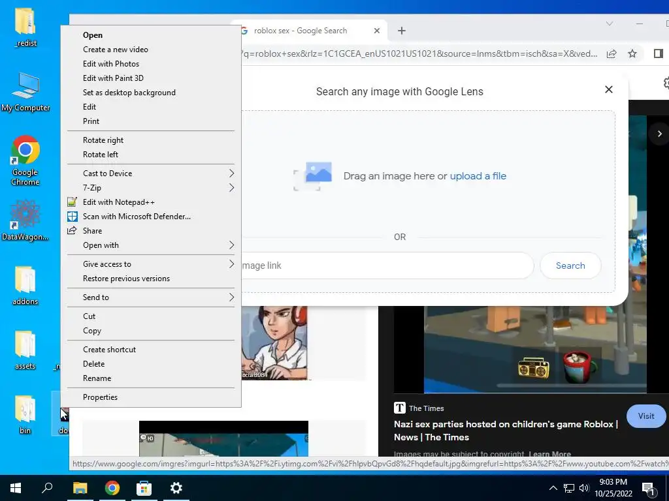Open the volume tray icon
This screenshot has height=501, width=669.
pos(584,488)
